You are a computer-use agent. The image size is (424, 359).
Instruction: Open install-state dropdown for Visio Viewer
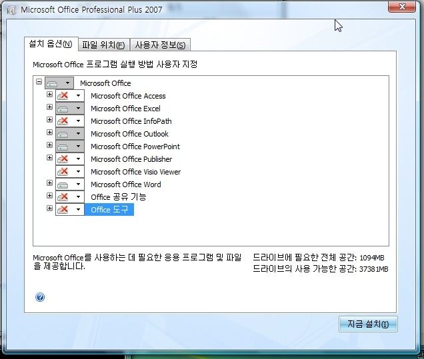click(x=70, y=172)
